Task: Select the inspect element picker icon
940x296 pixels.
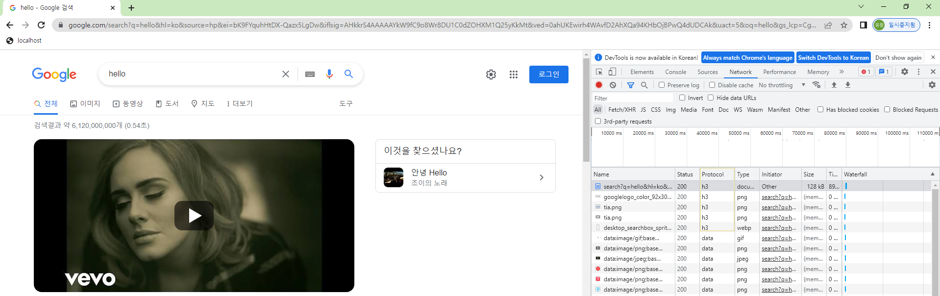Action: click(599, 72)
